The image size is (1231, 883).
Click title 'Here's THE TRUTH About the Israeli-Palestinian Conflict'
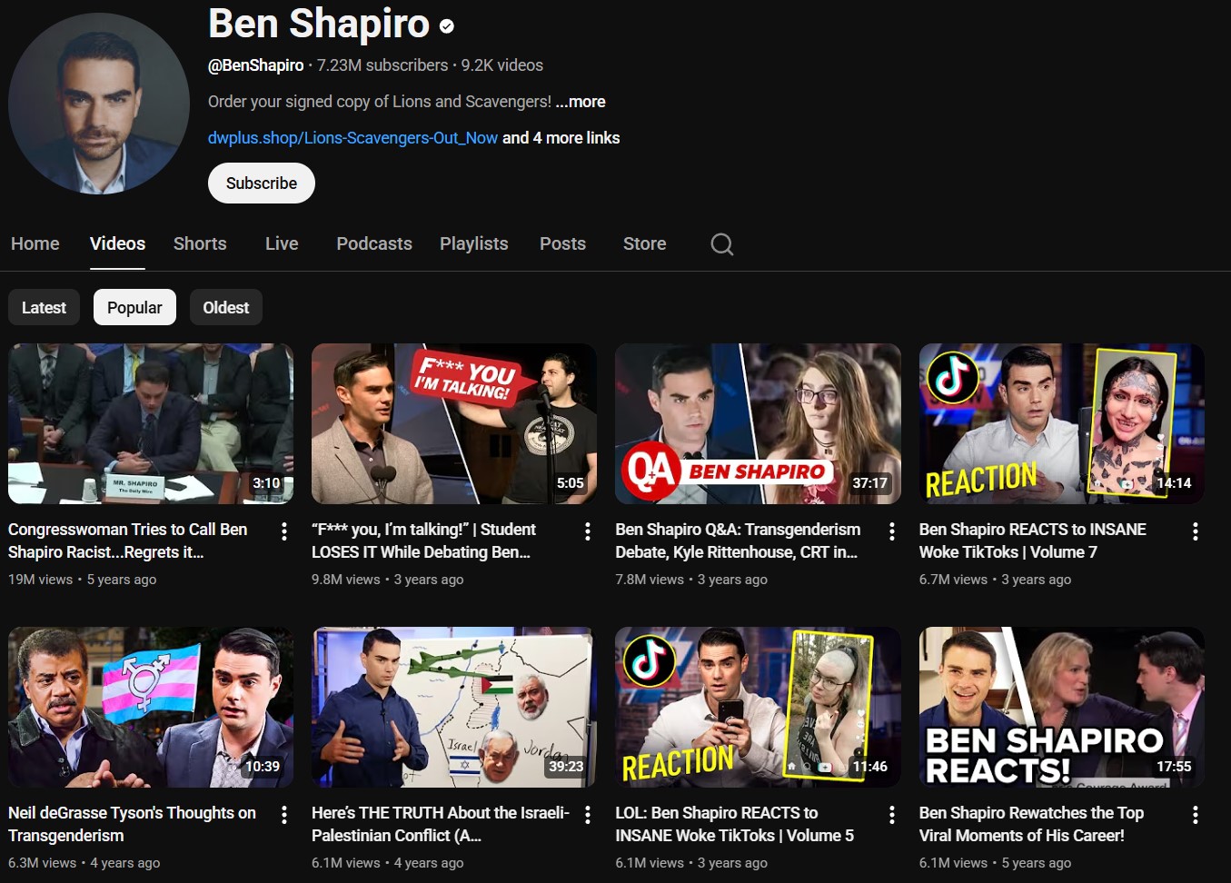click(441, 824)
